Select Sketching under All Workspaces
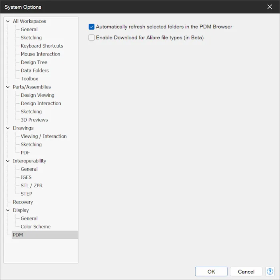This screenshot has height=280, width=280. click(31, 38)
